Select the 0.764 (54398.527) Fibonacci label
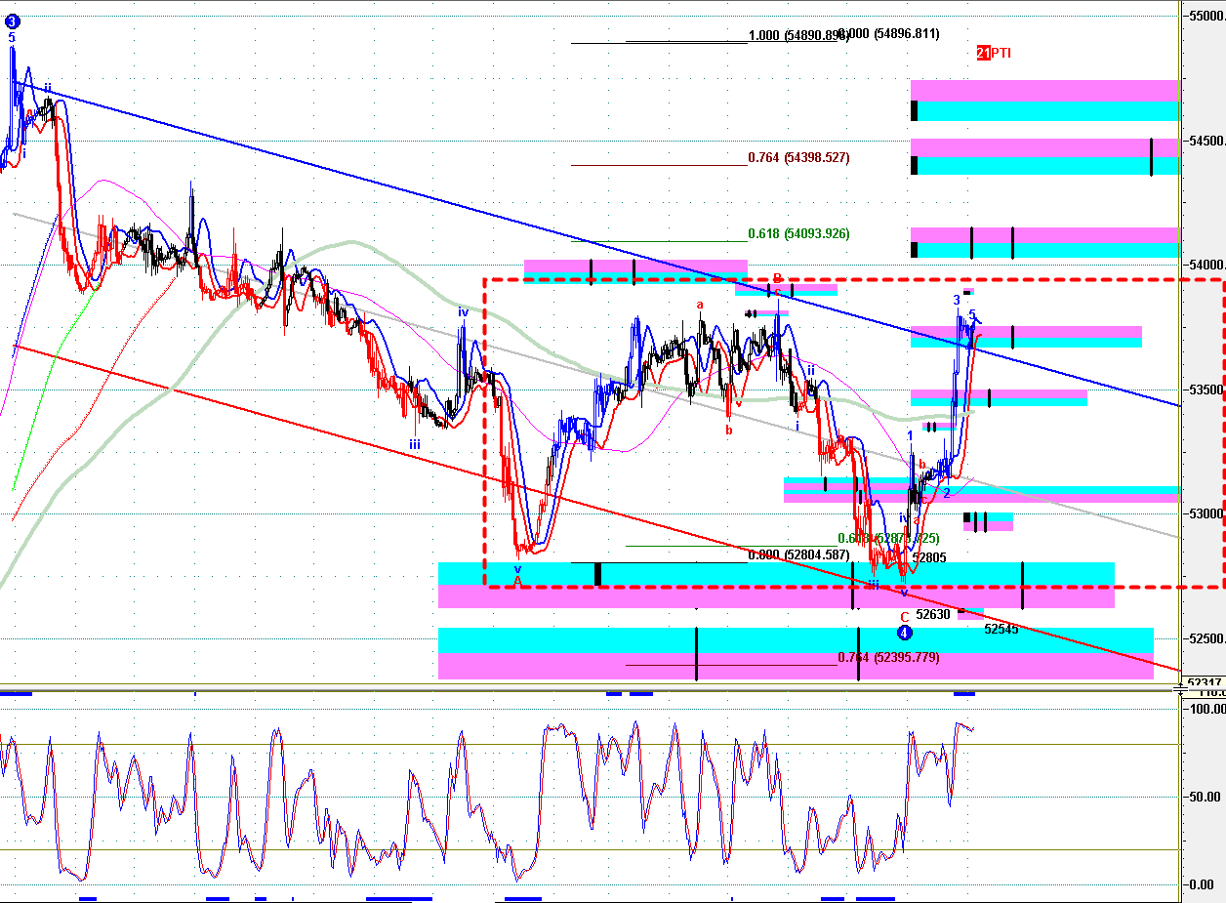This screenshot has height=903, width=1226. pos(798,157)
